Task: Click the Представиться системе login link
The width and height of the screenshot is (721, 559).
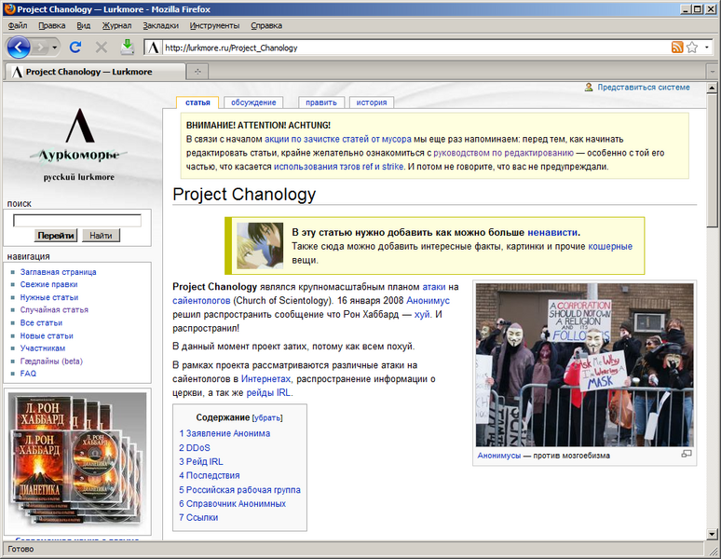Action: click(644, 87)
